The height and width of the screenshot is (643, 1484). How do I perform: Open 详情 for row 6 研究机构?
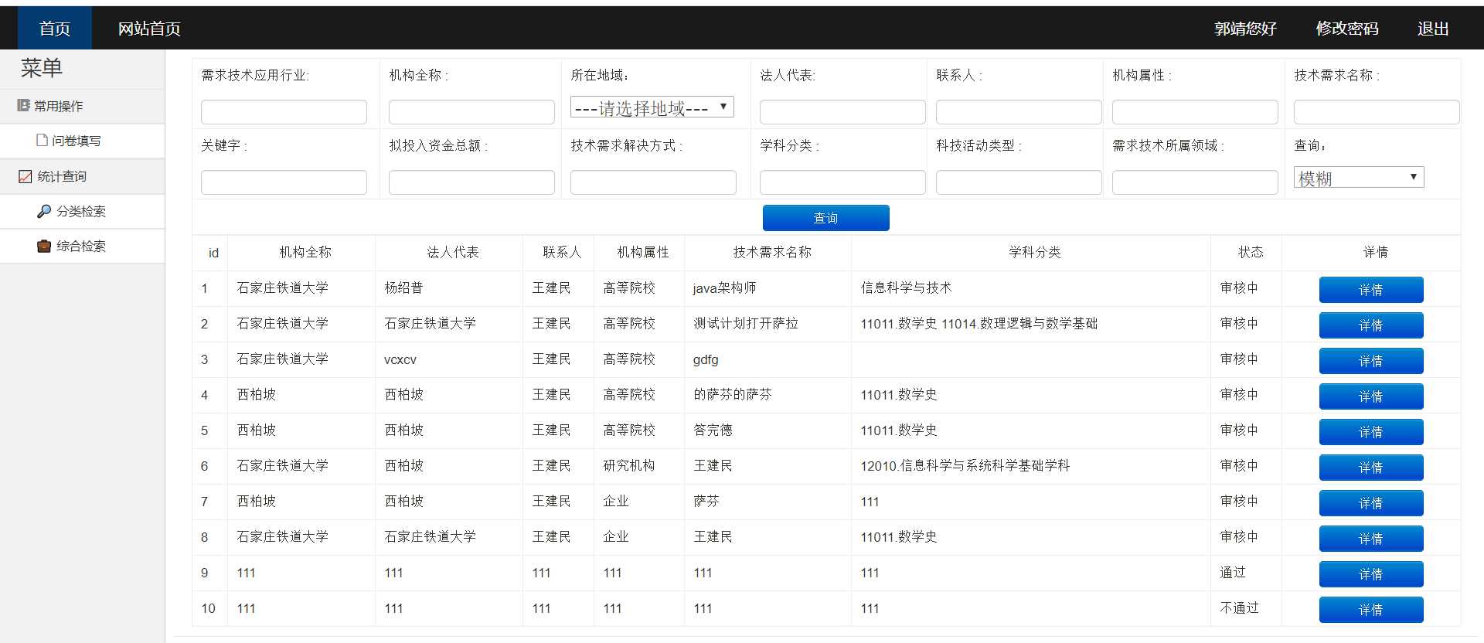1371,468
